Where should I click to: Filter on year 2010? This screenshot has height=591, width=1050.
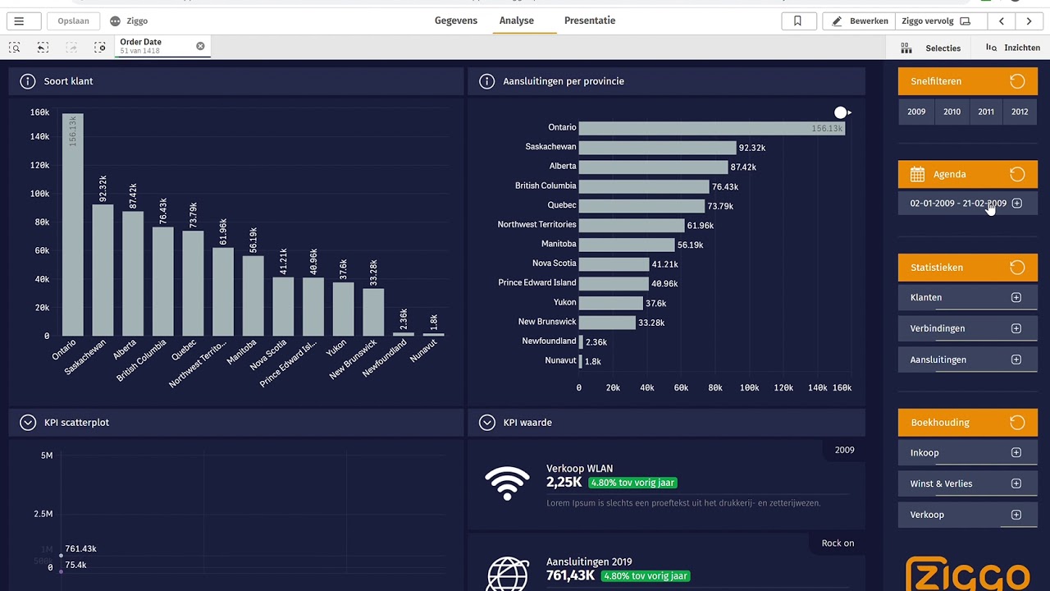[952, 112]
